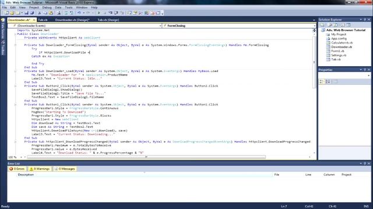Toggle the 0 Errors filter button
This screenshot has height=209, width=373.
[x=17, y=169]
